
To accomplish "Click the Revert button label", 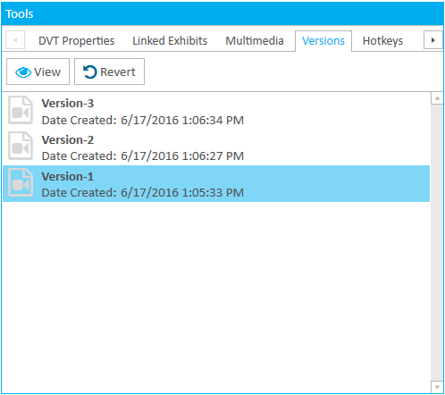I will pyautogui.click(x=118, y=71).
